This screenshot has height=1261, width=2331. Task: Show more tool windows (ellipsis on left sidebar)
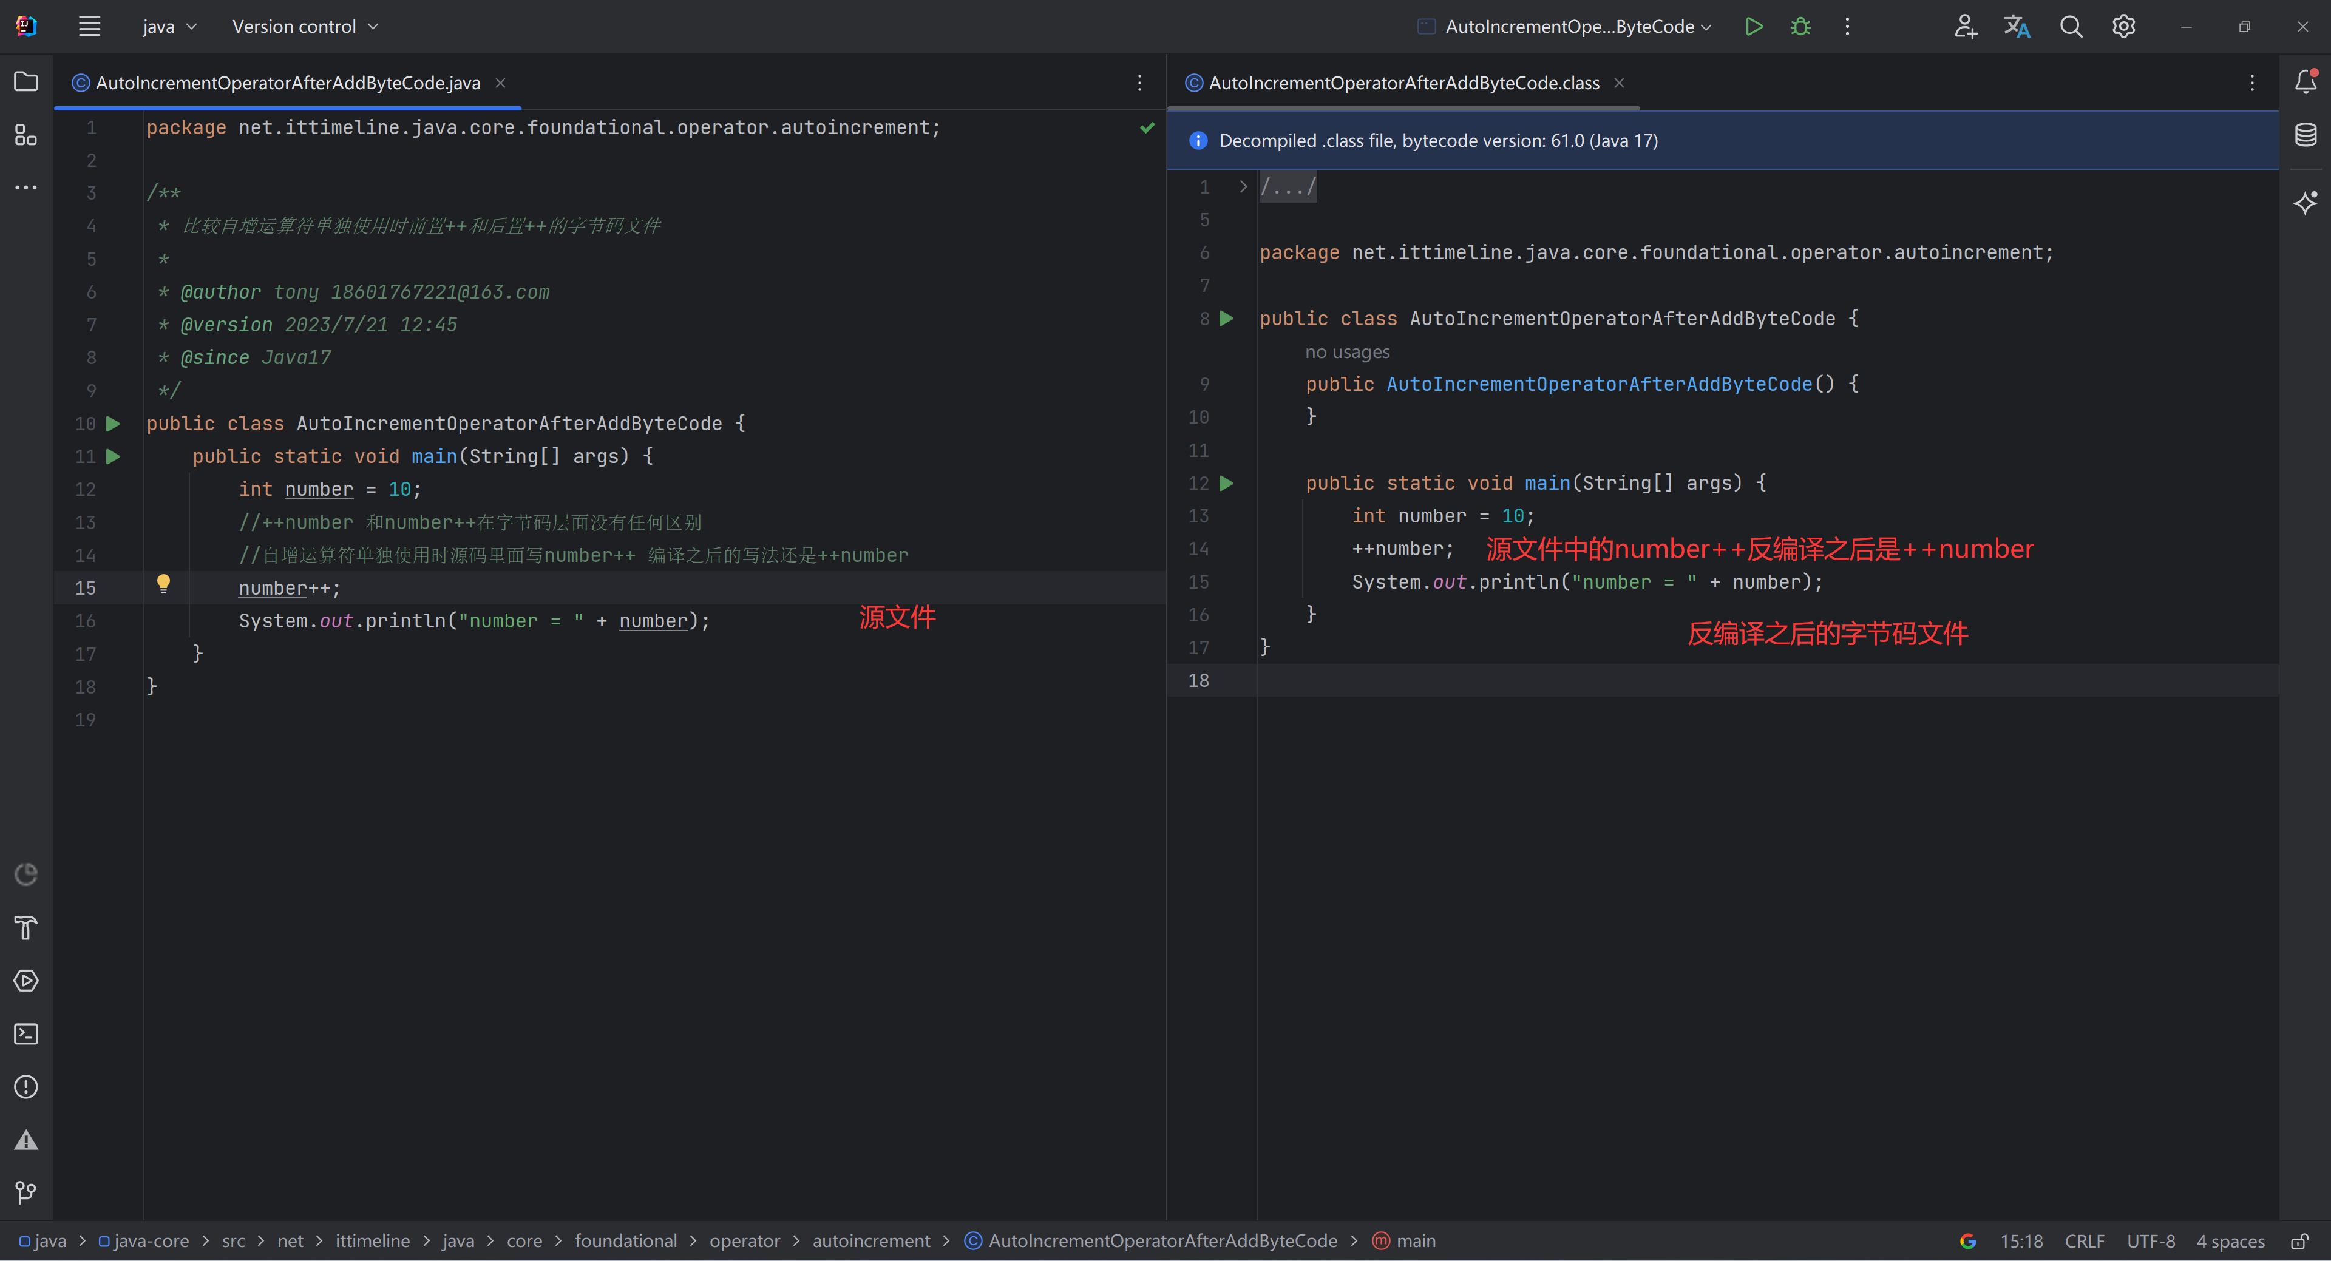(x=26, y=188)
